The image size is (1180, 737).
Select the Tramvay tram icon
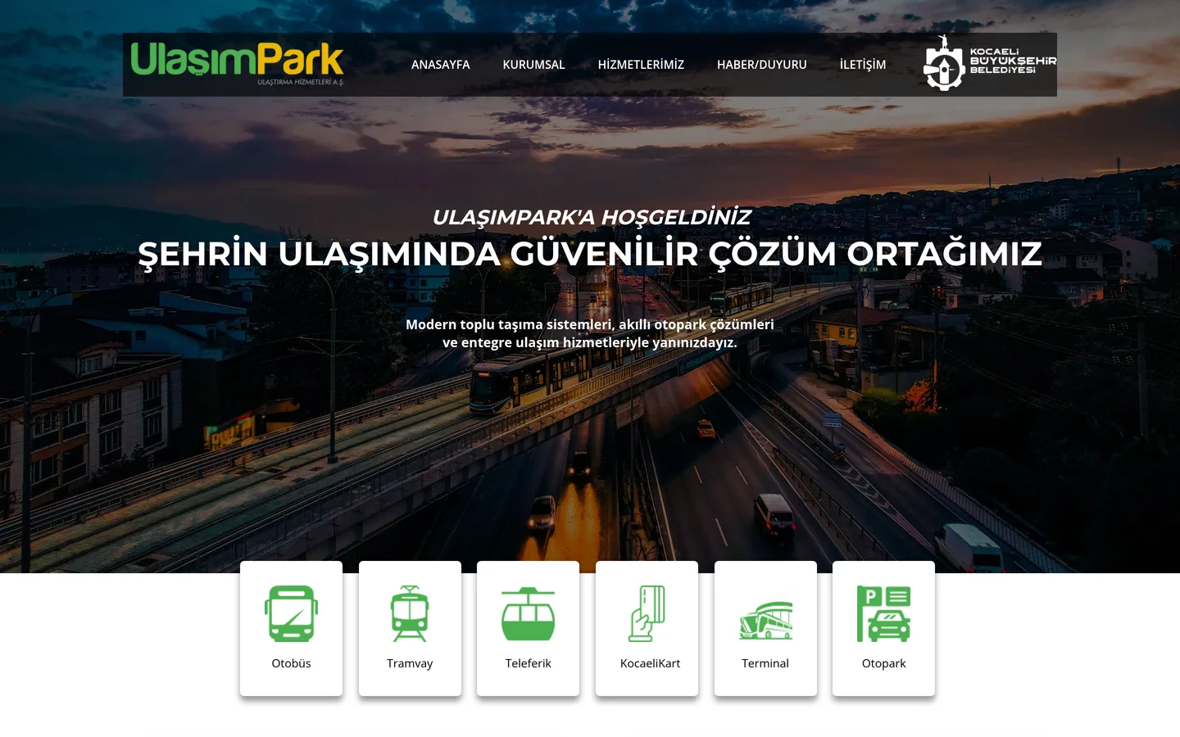tap(410, 613)
